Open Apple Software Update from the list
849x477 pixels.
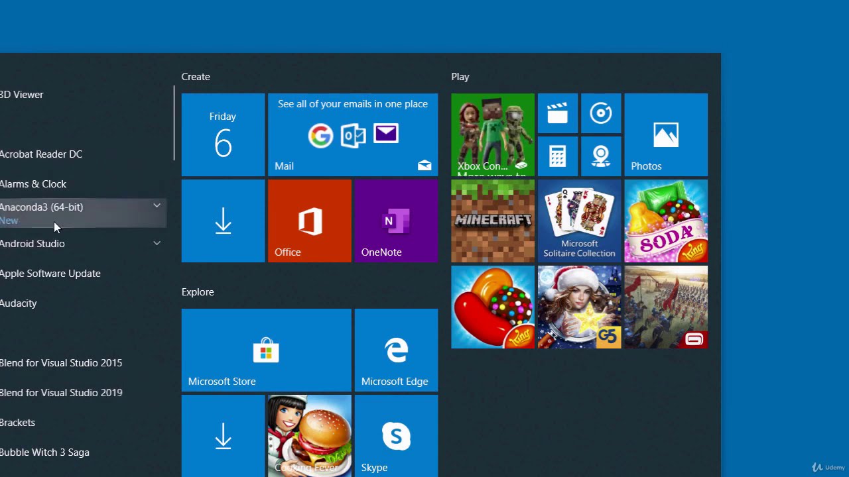tap(83, 274)
